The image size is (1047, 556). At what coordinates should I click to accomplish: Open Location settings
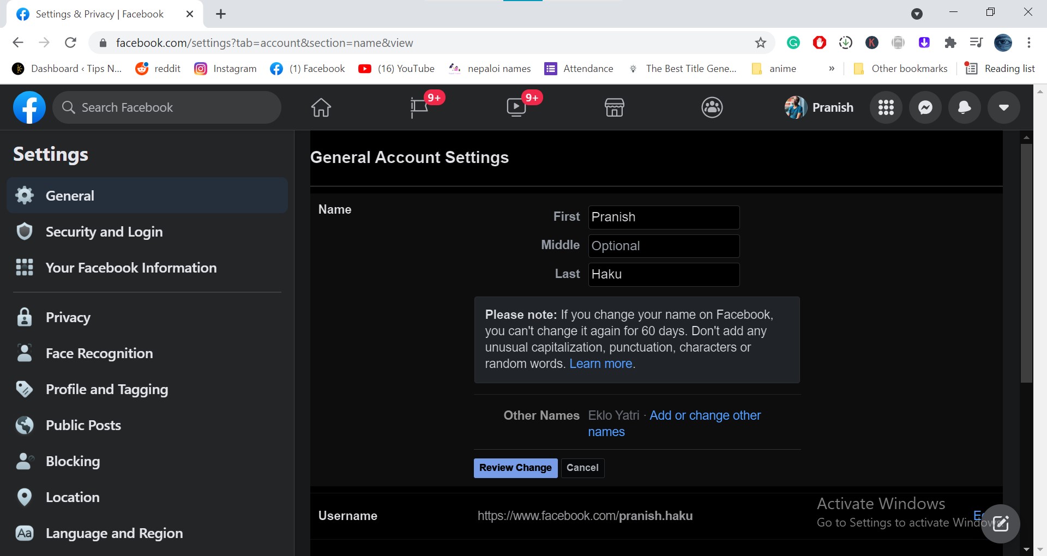click(x=147, y=497)
